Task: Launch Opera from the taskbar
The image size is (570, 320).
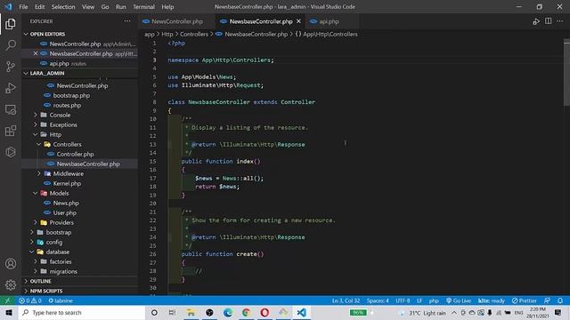Action: [x=265, y=312]
